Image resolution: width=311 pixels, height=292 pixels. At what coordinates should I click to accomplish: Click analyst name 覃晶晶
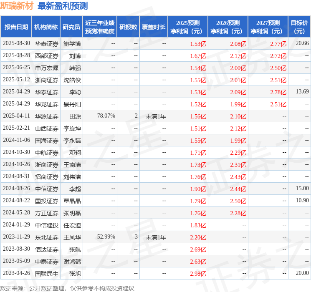click(x=72, y=201)
